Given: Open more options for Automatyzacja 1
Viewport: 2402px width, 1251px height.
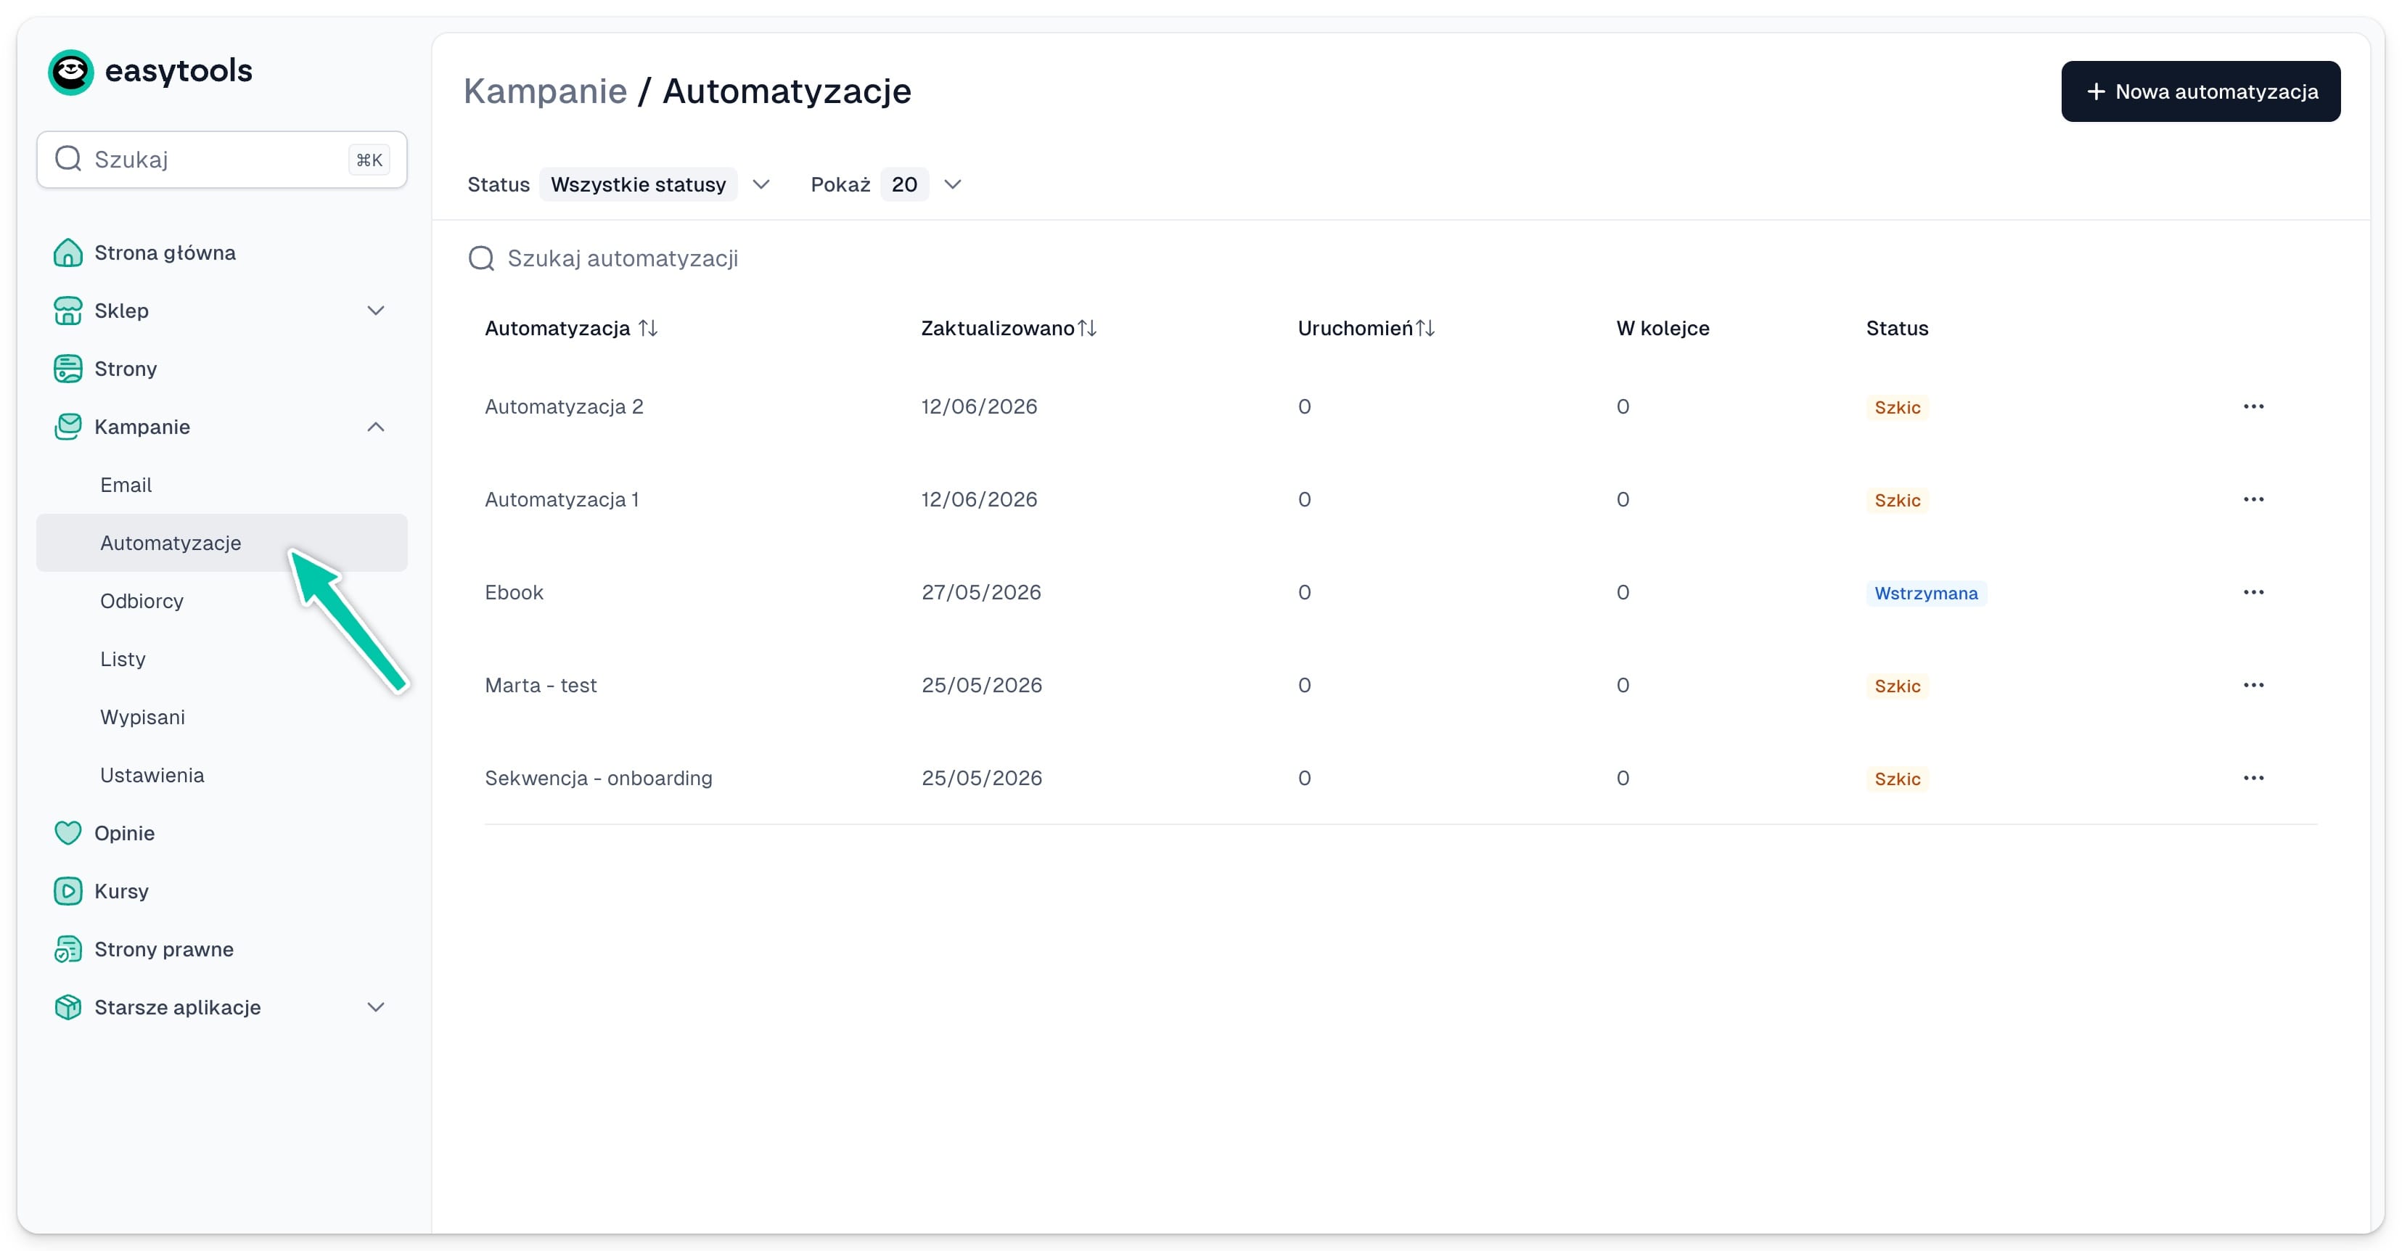Looking at the screenshot, I should (x=2254, y=500).
